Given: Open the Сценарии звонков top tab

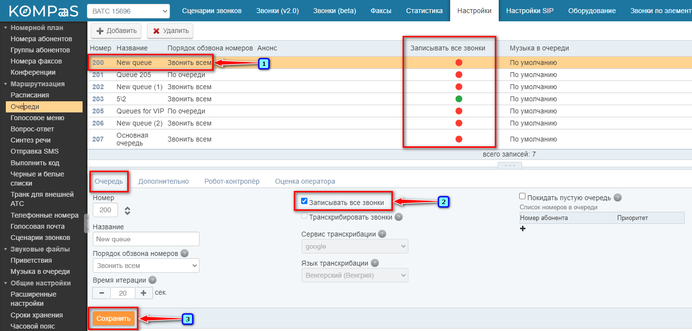Looking at the screenshot, I should click(212, 11).
